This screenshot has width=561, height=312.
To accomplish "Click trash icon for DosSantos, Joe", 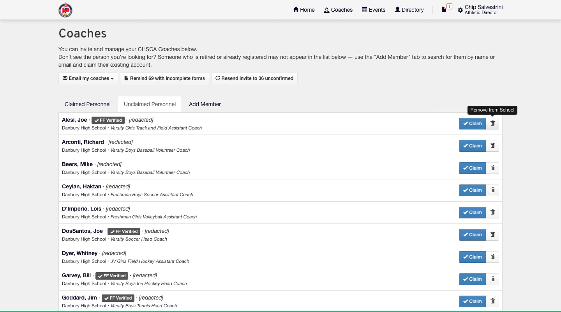I will coord(492,235).
